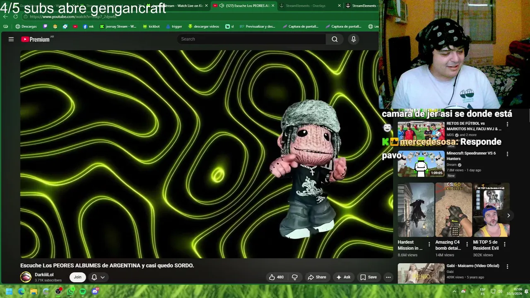Image resolution: width=530 pixels, height=298 pixels.
Task: Open more actions three-dot menu under video
Action: tap(388, 277)
